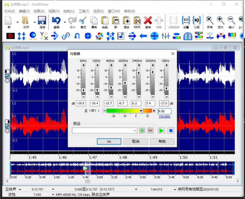The height and width of the screenshot is (199, 245).
Task: Open the 文件(Z) menu
Action: pyautogui.click(x=9, y=11)
